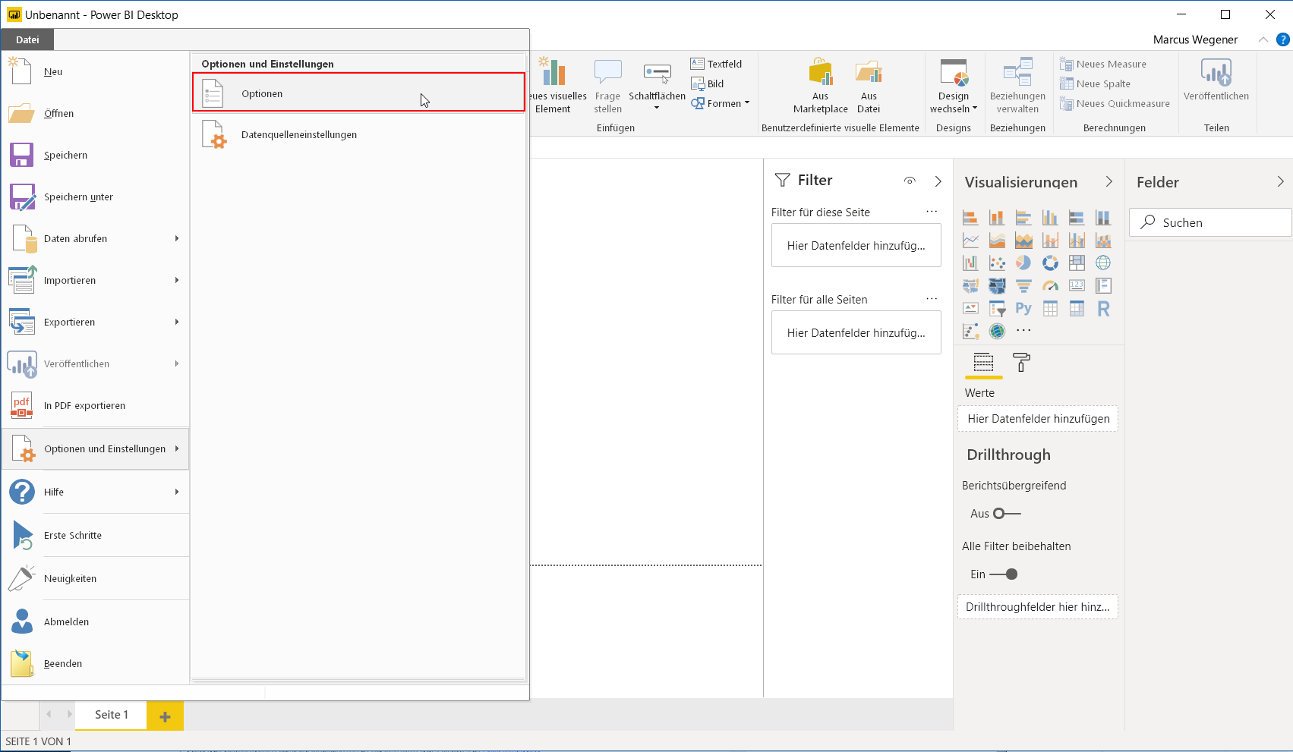Image resolution: width=1293 pixels, height=752 pixels.
Task: Click Speichern unter menu item
Action: [x=96, y=197]
